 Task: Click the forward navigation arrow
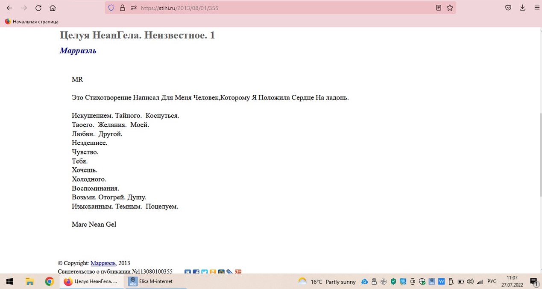click(24, 8)
